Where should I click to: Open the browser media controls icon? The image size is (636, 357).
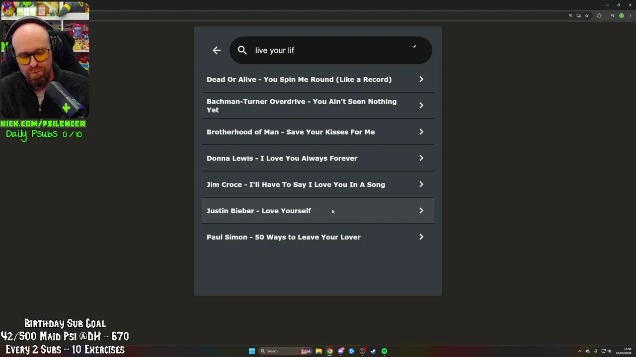613,15
